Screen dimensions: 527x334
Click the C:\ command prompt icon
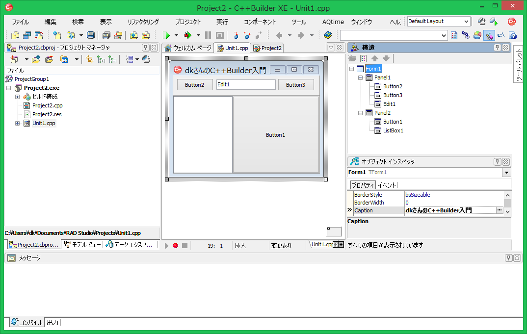tap(501, 35)
